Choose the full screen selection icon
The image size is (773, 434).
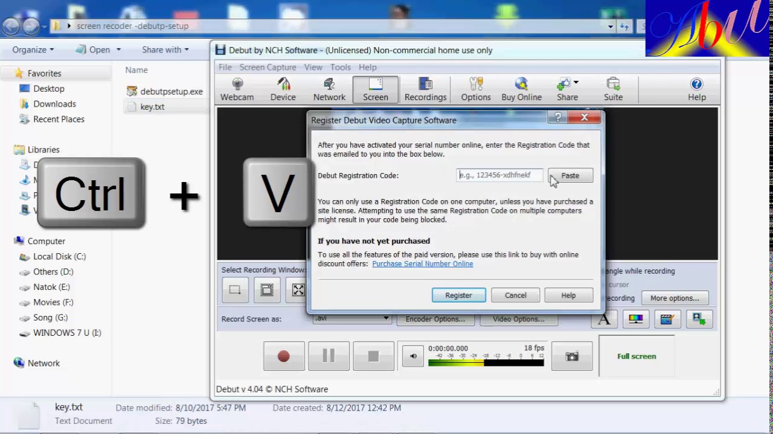pyautogui.click(x=298, y=290)
